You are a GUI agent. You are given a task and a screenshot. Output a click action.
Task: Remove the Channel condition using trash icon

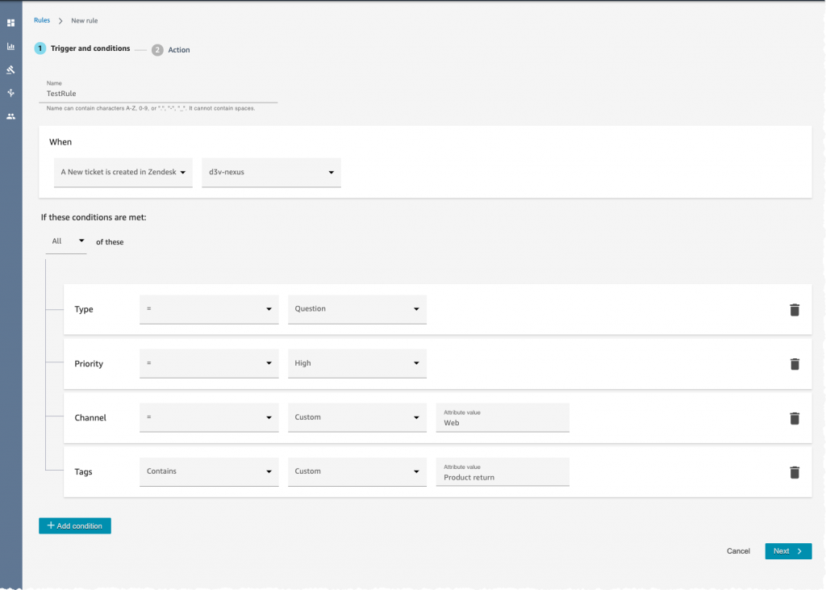(794, 418)
